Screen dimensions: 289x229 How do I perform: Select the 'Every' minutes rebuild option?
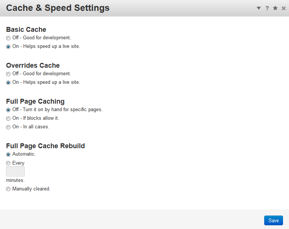point(8,163)
